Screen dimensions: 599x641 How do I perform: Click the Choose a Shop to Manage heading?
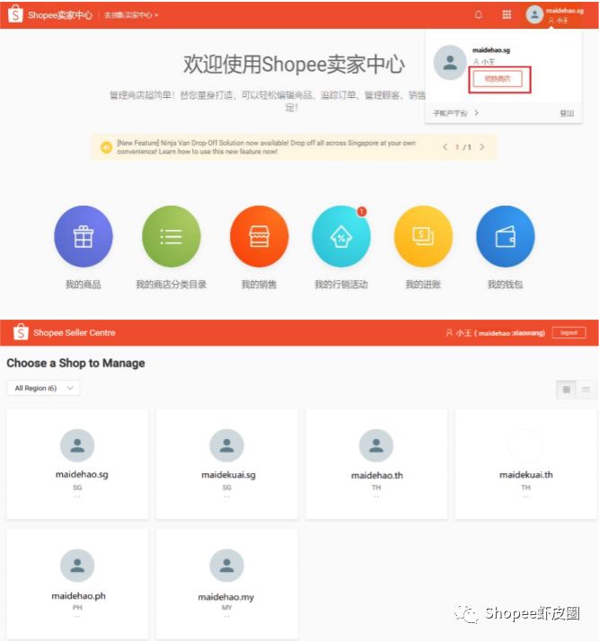point(75,363)
